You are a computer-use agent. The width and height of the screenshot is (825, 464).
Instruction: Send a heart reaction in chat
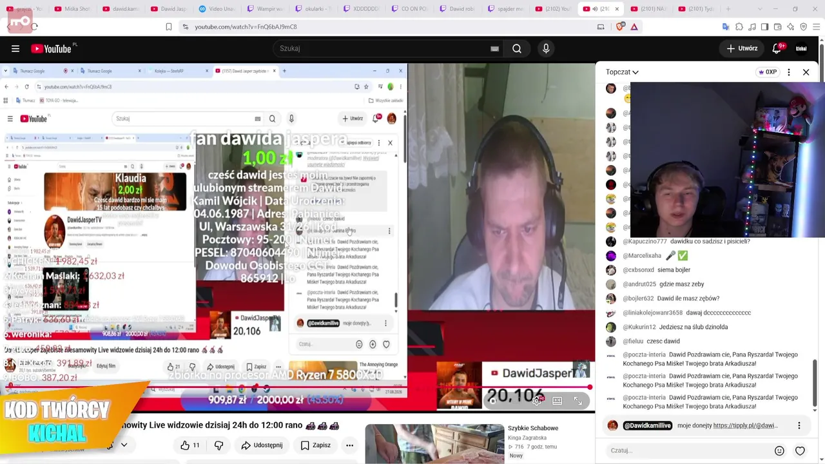point(800,451)
